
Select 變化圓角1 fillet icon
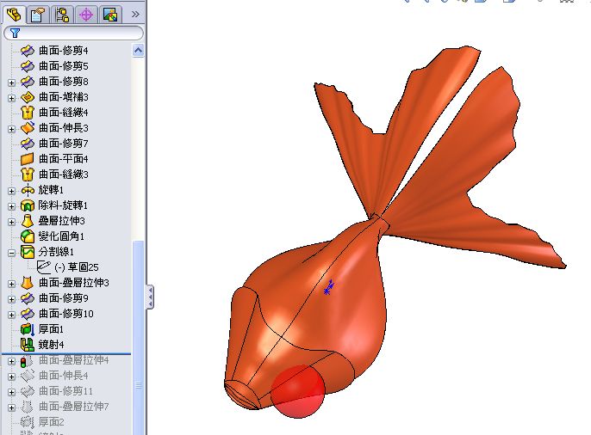pos(28,236)
